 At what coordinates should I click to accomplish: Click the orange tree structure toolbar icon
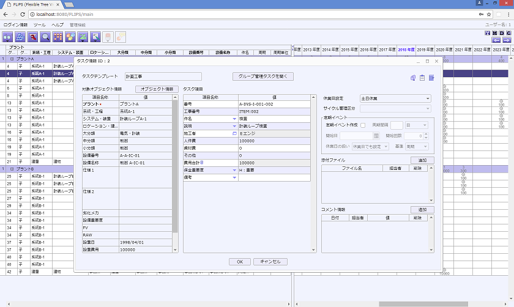point(58,37)
